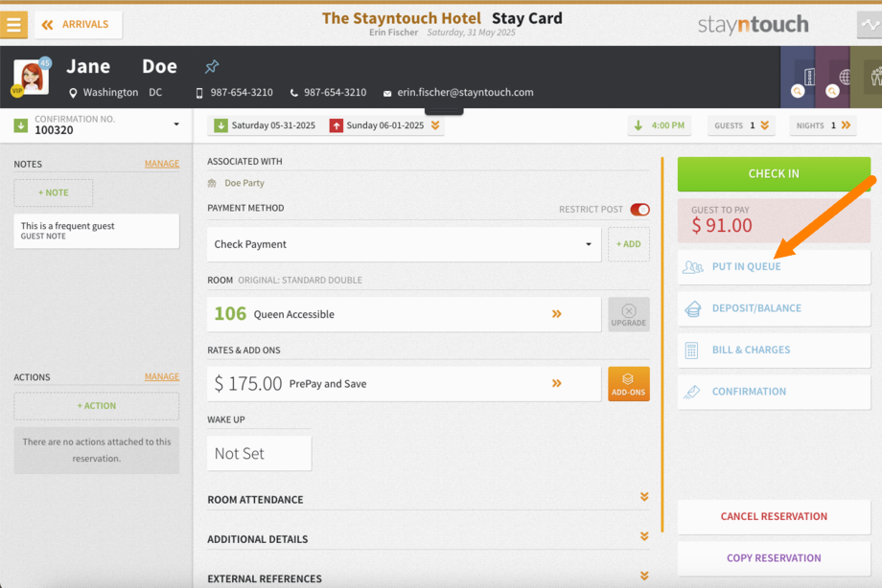Open Manage link in Notes section
Screen dimensions: 882x588
(162, 164)
